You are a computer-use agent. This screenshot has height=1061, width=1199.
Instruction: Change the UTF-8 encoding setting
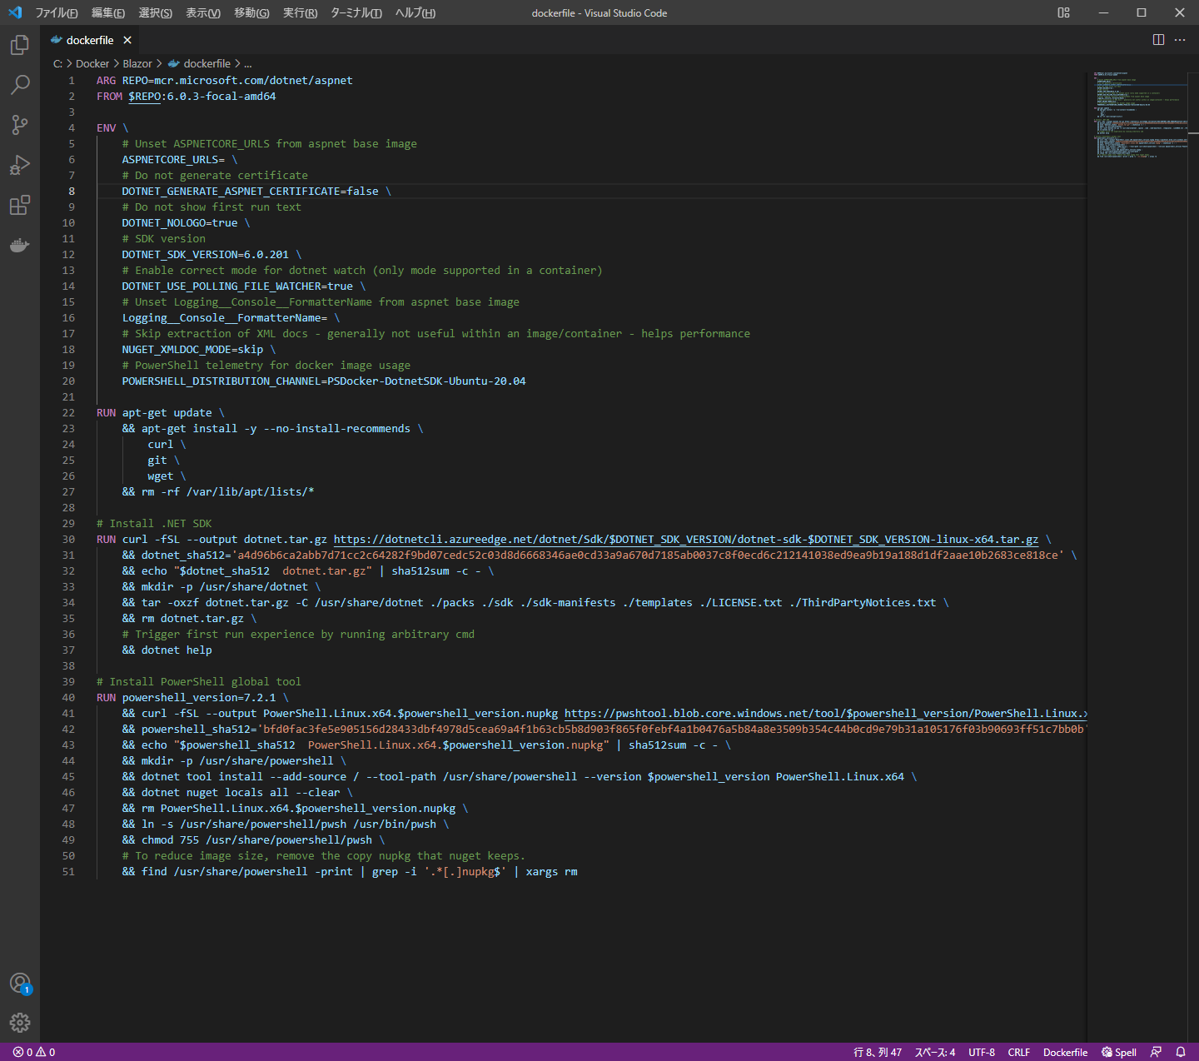coord(982,1052)
